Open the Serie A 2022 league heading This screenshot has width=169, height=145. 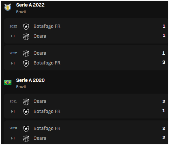[30, 5]
